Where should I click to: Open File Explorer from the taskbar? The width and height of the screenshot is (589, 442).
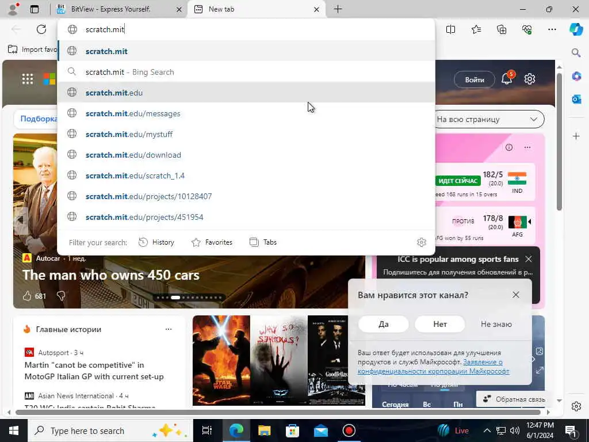coord(265,430)
